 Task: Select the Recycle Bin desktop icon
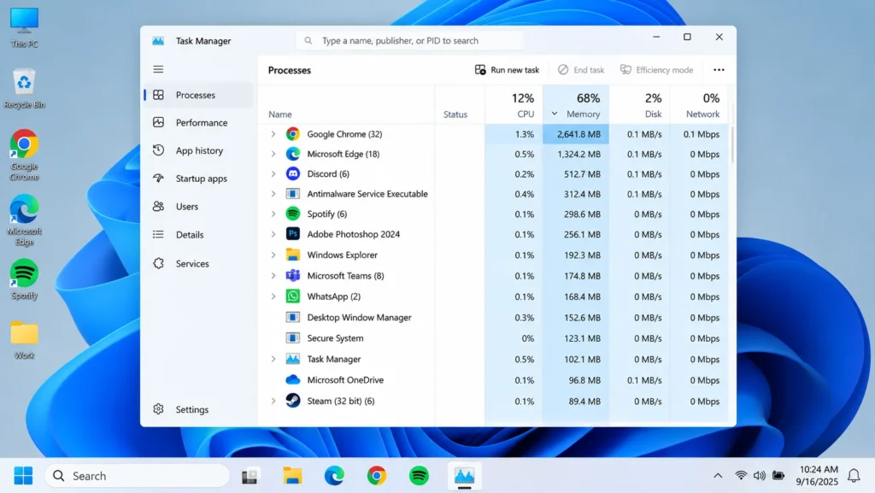point(24,88)
